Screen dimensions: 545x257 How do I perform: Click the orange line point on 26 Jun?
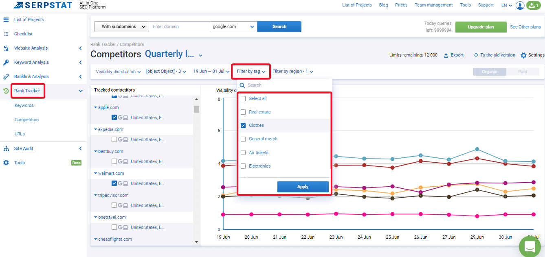[421, 187]
